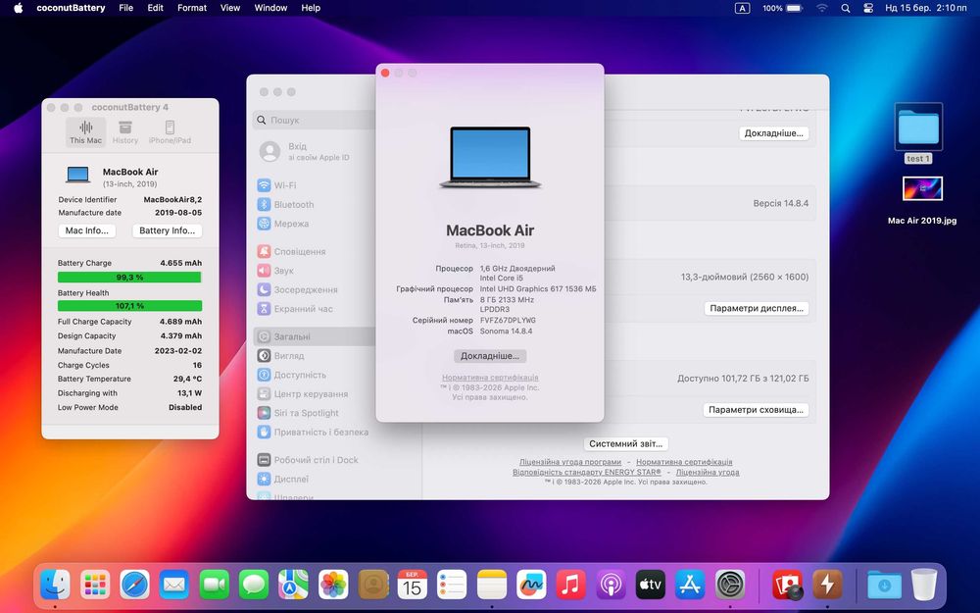Screen dimensions: 980x613
Task: Click the Full Charge Capacity value 4.689 mAh
Action: coord(180,322)
